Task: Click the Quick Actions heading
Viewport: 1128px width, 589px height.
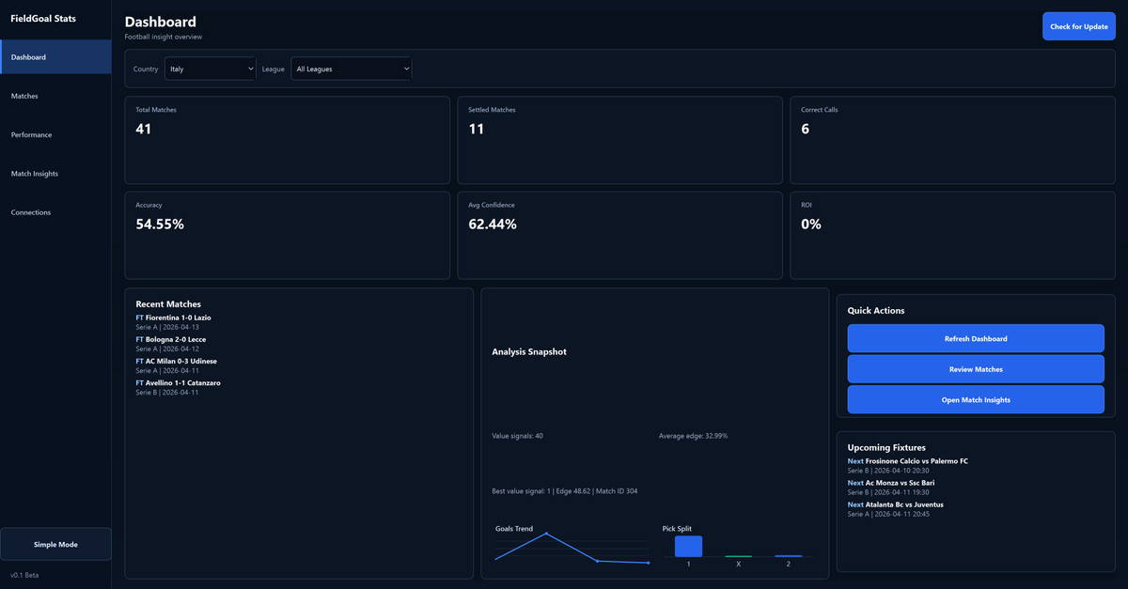Action: point(876,311)
